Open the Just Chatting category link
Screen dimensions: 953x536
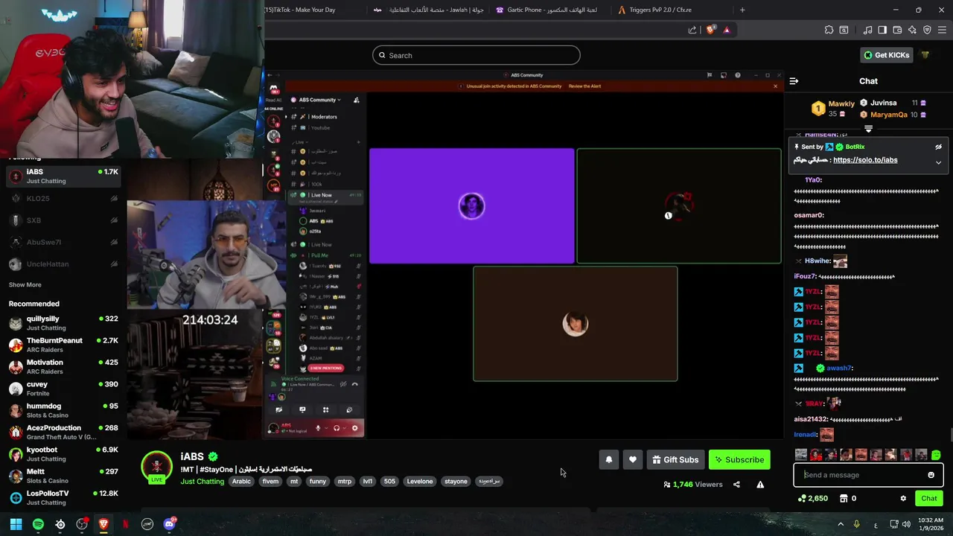point(202,482)
